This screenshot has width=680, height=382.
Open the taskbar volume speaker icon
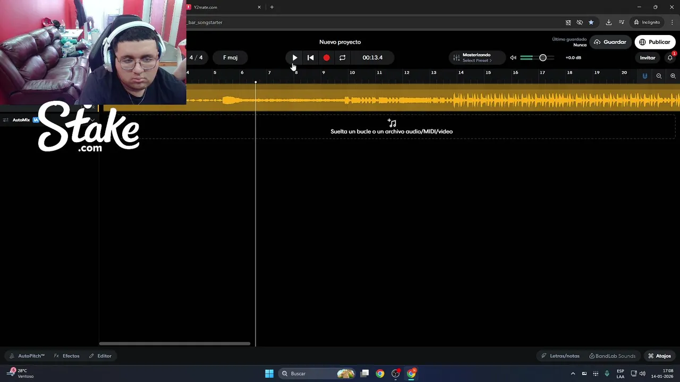coord(642,374)
